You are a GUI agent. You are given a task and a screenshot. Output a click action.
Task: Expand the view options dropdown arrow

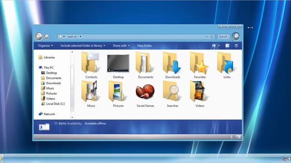click(219, 46)
